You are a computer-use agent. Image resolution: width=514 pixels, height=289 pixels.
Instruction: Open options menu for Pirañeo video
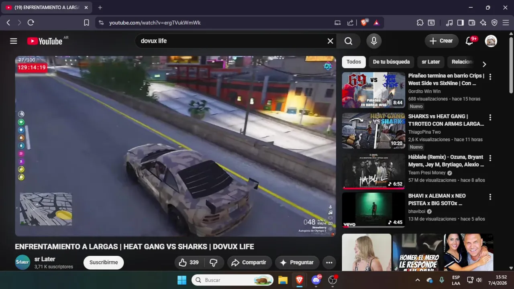click(x=490, y=77)
